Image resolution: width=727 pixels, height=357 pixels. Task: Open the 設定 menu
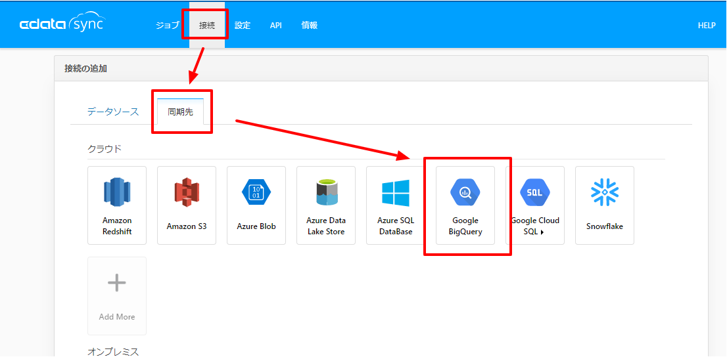(x=243, y=26)
